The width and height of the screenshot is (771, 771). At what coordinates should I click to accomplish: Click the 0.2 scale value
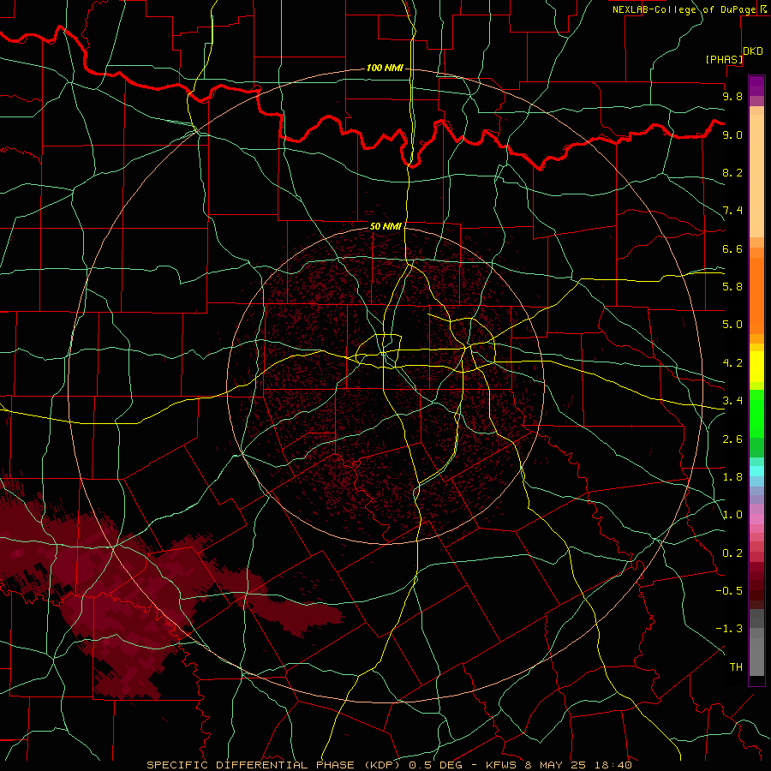[732, 553]
